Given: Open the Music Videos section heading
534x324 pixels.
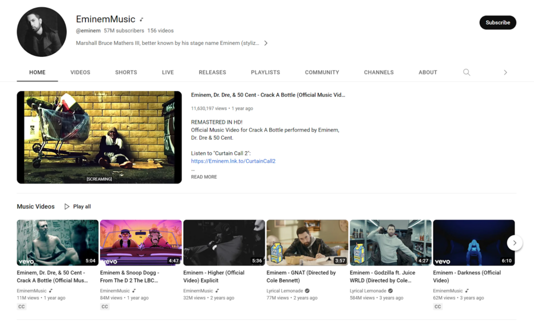Looking at the screenshot, I should [36, 207].
